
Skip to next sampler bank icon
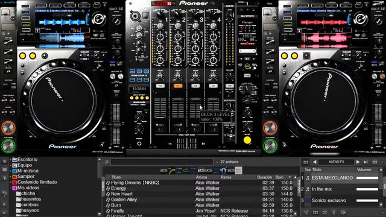click(366, 162)
